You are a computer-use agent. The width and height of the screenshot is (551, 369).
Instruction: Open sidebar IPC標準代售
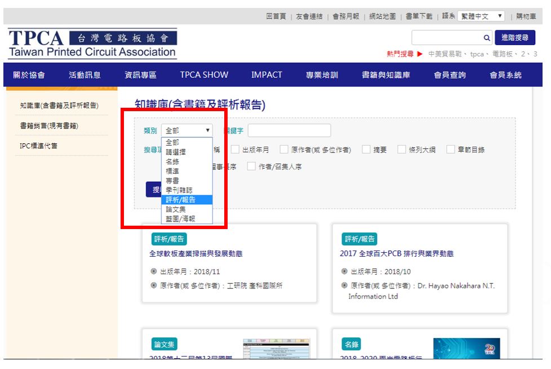click(39, 146)
